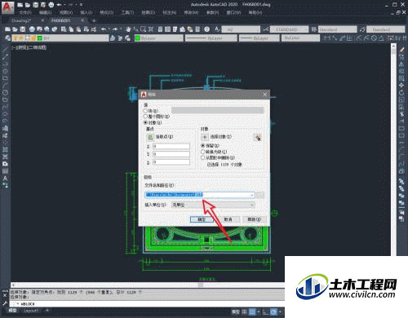Open the Layer Properties Manager icon
This screenshot has height=318, width=408.
click(7, 38)
